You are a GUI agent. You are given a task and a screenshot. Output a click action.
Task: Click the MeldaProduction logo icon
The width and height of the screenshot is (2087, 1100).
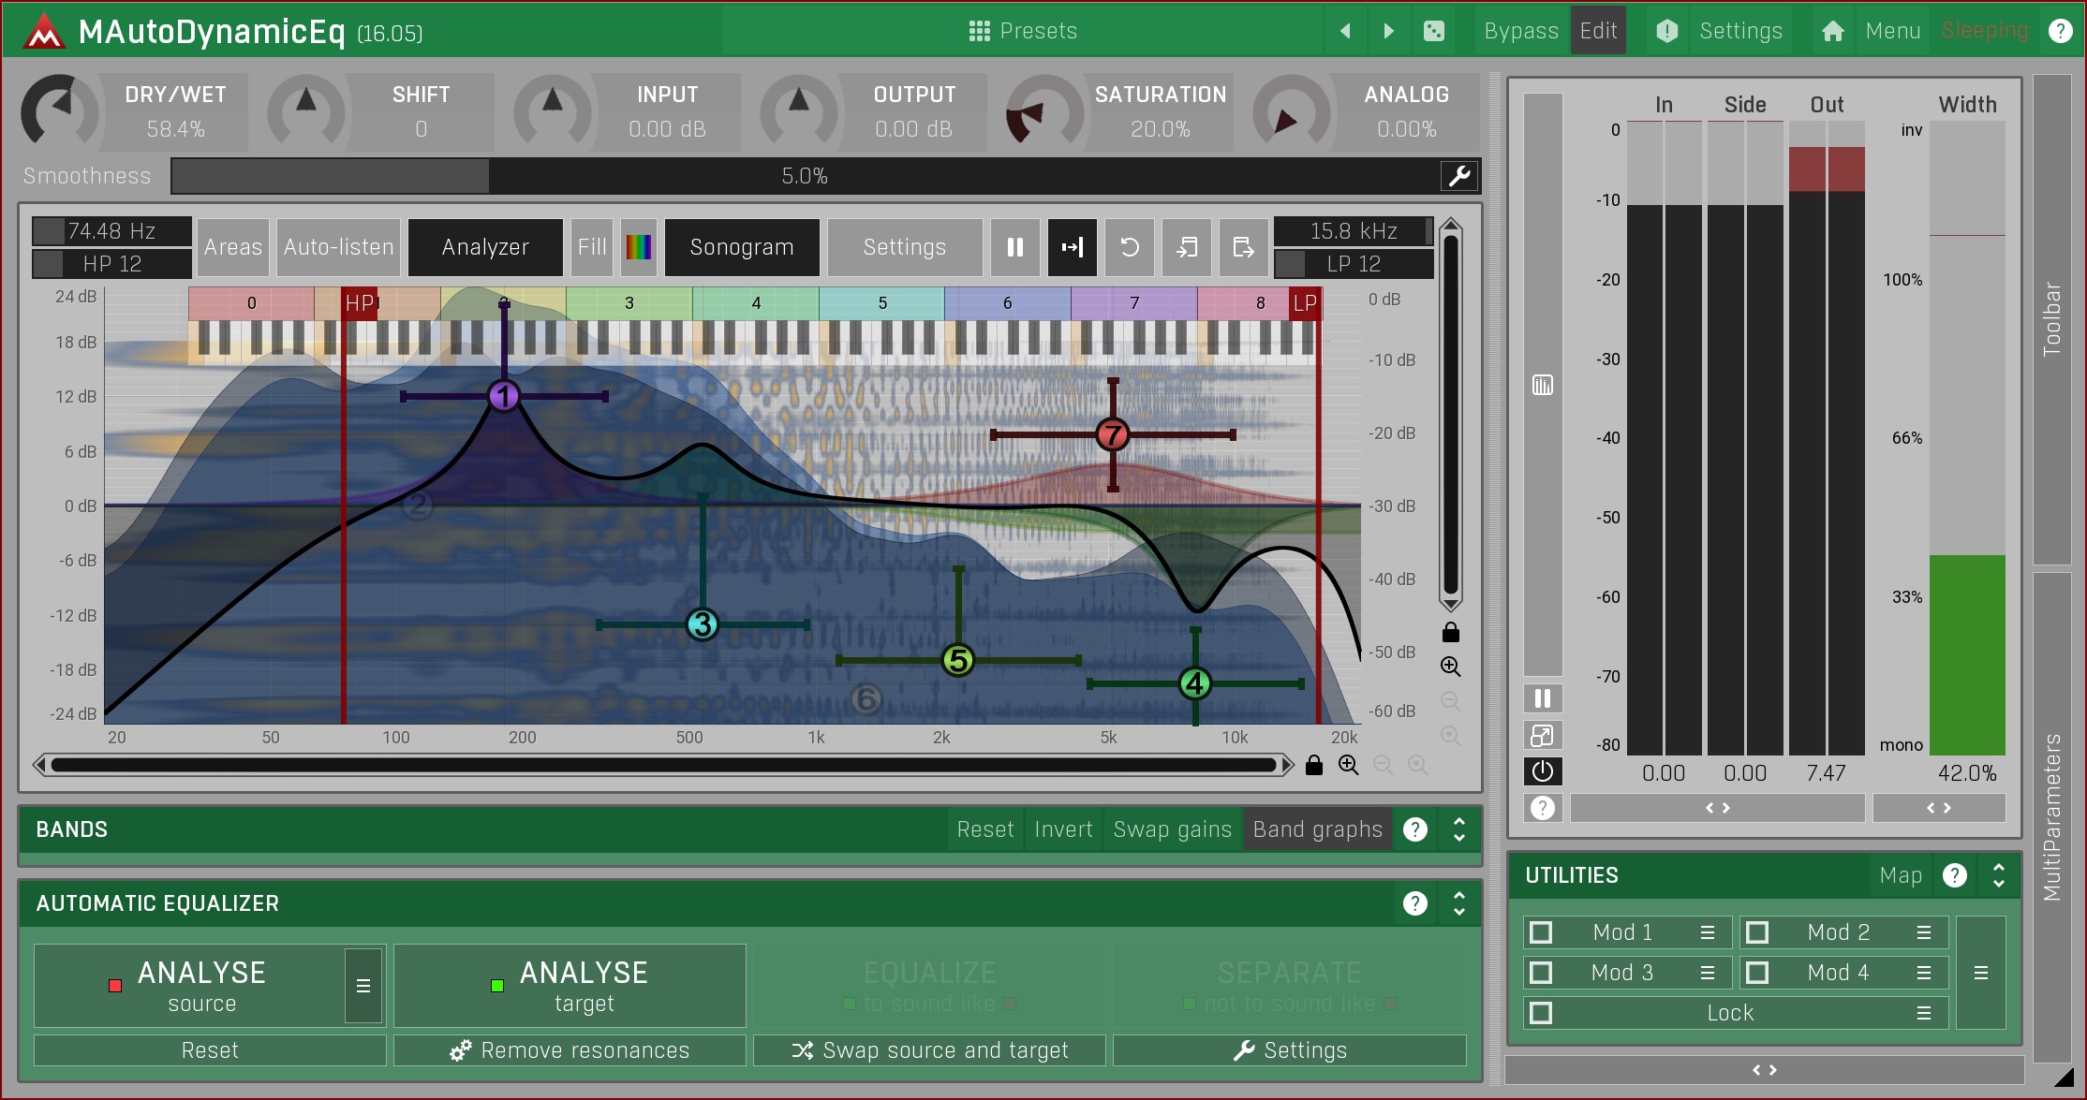click(x=43, y=32)
